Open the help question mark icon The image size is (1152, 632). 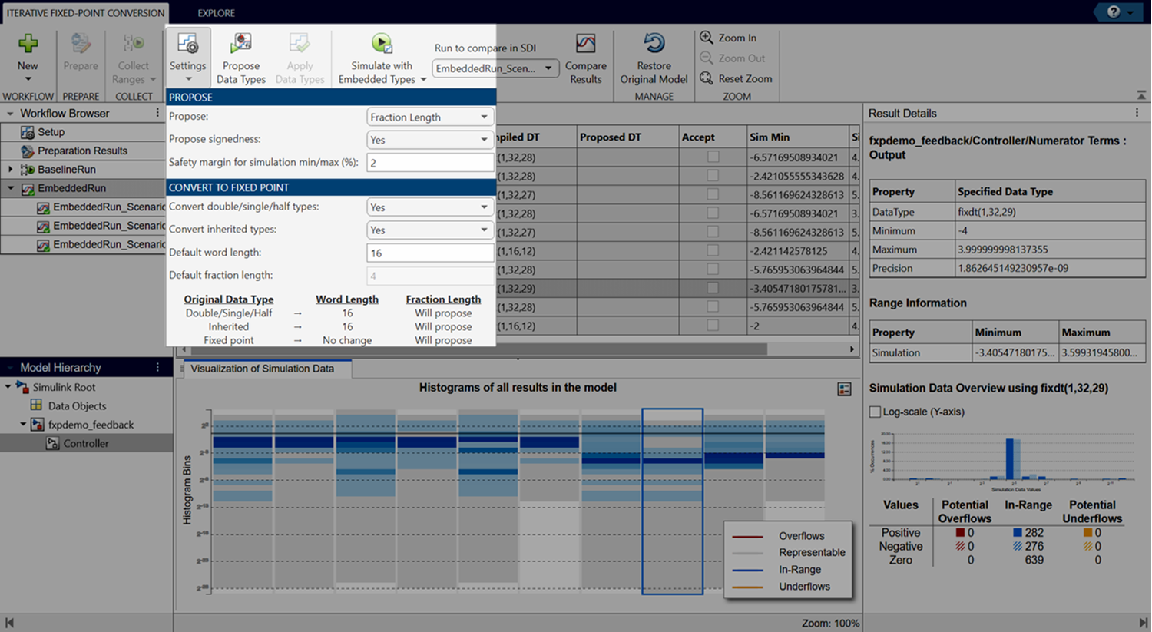tap(1114, 12)
